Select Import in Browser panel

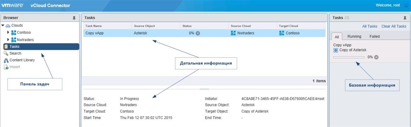pos(15,67)
